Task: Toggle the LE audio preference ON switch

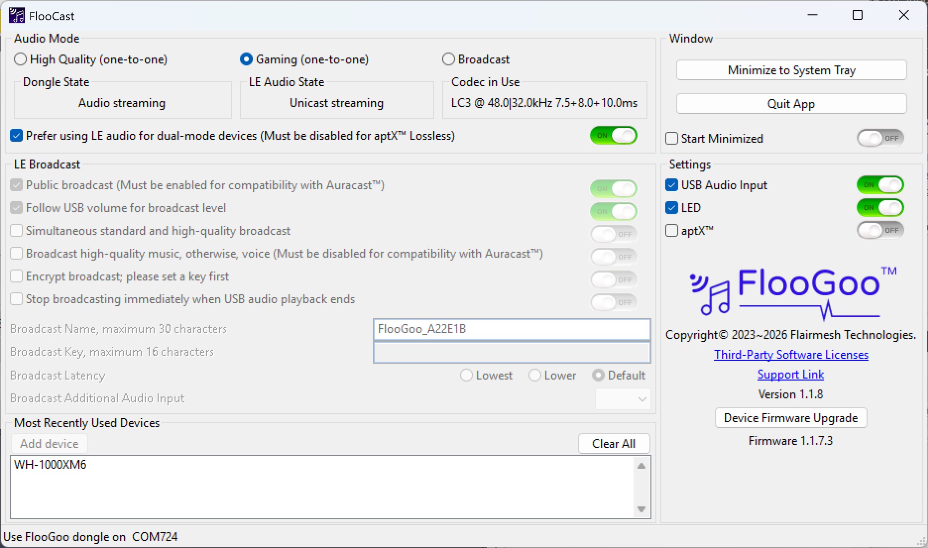Action: 614,135
